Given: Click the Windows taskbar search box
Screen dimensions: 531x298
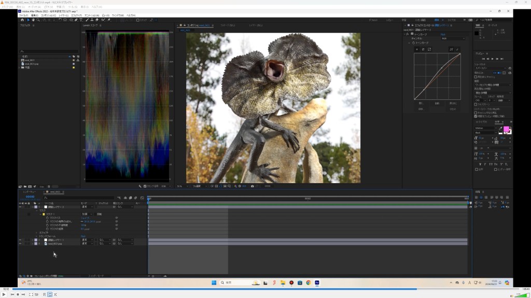Looking at the screenshot, I should coord(236,282).
